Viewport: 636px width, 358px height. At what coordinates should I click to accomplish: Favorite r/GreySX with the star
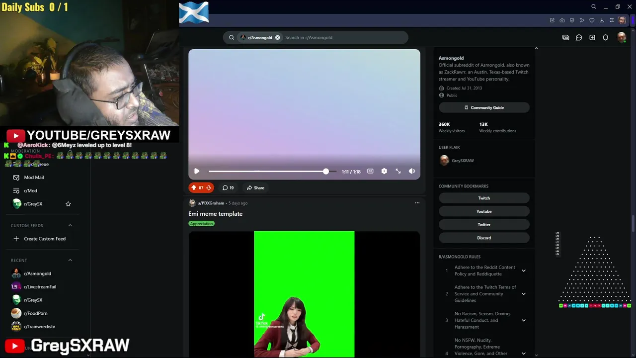pos(69,204)
